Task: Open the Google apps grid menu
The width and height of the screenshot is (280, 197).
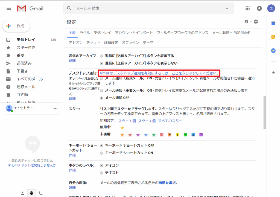Action: pyautogui.click(x=247, y=8)
